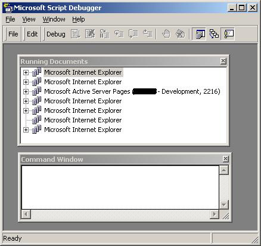
Task: Expand the Microsoft Active Server Pages node
Action: 26,91
